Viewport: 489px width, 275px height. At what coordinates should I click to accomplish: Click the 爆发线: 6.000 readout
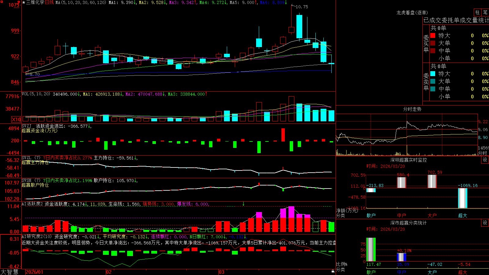coord(193,204)
